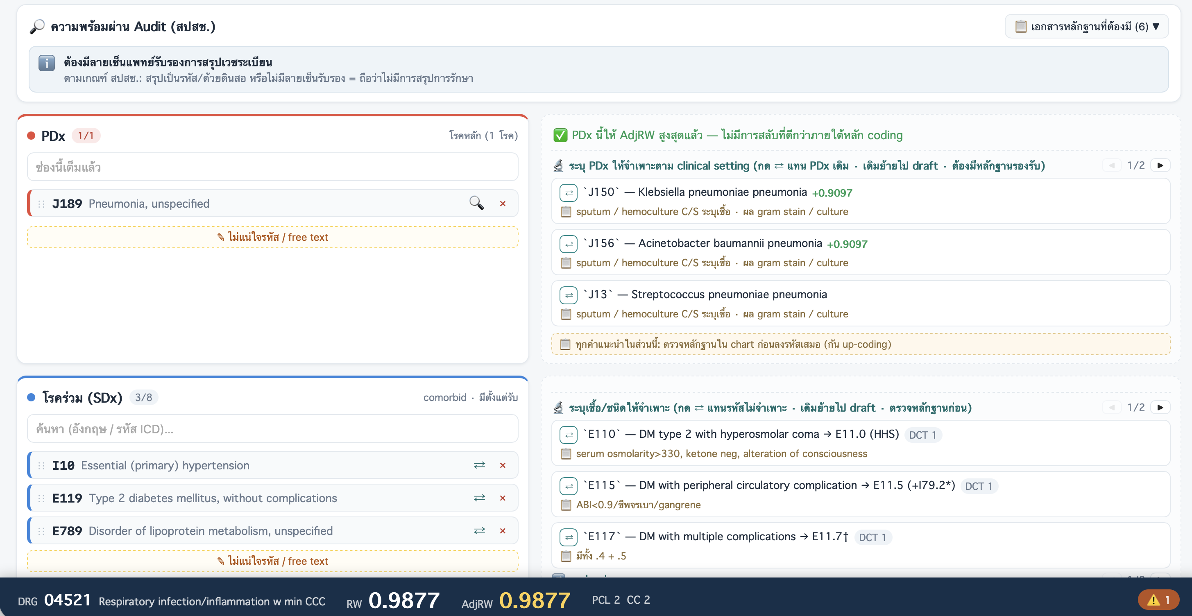This screenshot has width=1192, height=616.
Task: Swap E789 lipoprotein disorder code
Action: click(479, 530)
